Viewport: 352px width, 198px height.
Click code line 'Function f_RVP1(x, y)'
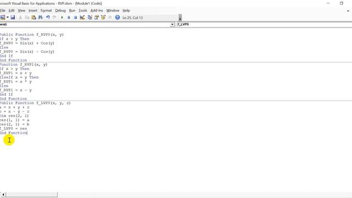tap(24, 64)
